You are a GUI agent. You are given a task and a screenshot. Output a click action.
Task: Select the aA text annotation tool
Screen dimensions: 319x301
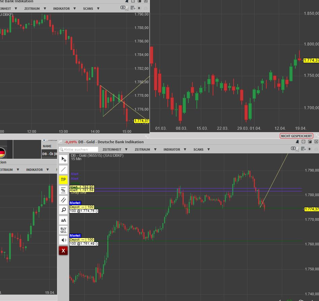pyautogui.click(x=63, y=220)
